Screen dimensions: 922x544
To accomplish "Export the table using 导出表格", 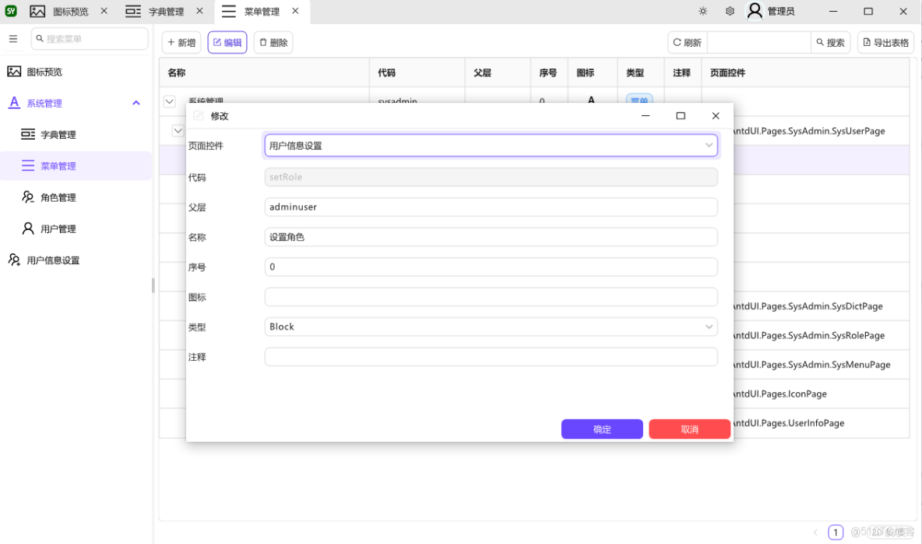I will 885,42.
